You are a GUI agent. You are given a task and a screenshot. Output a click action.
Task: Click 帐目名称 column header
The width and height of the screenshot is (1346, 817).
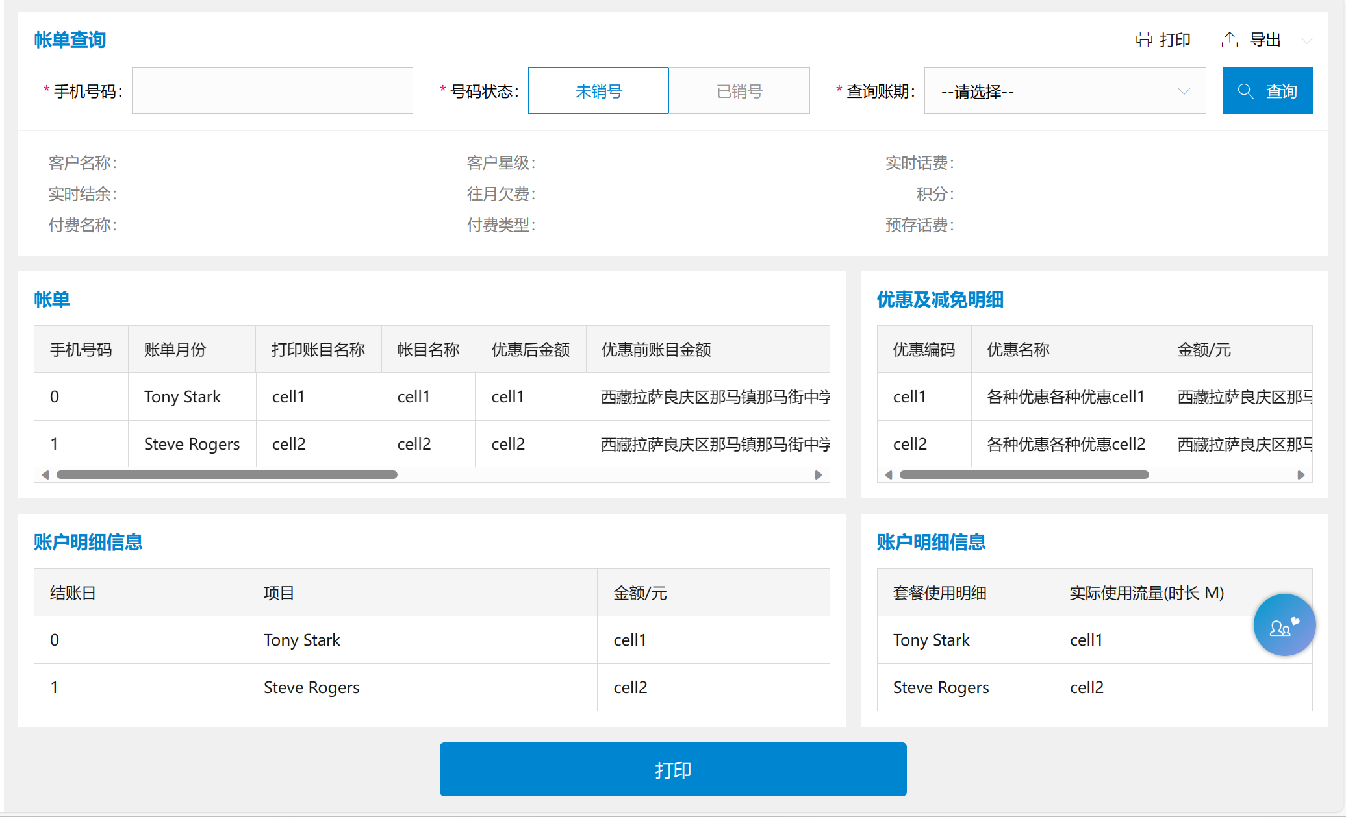pyautogui.click(x=428, y=350)
